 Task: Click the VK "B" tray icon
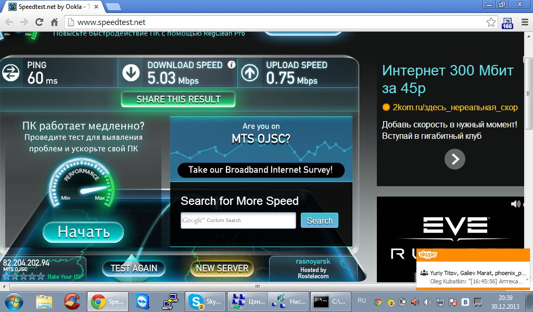tap(465, 302)
